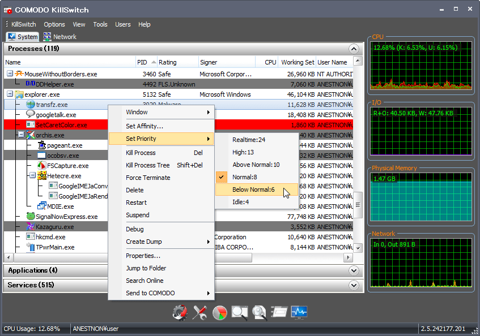This screenshot has width=480, height=336.
Task: Click the DDHelper.exe process icon
Action: [x=30, y=83]
